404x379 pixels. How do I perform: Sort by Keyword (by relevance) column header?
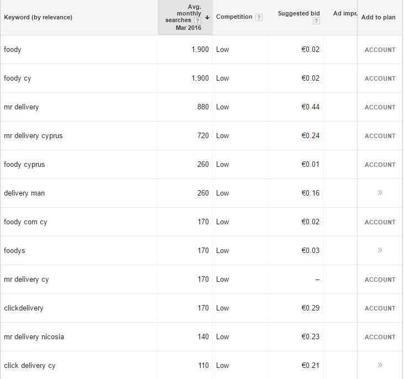pos(38,17)
